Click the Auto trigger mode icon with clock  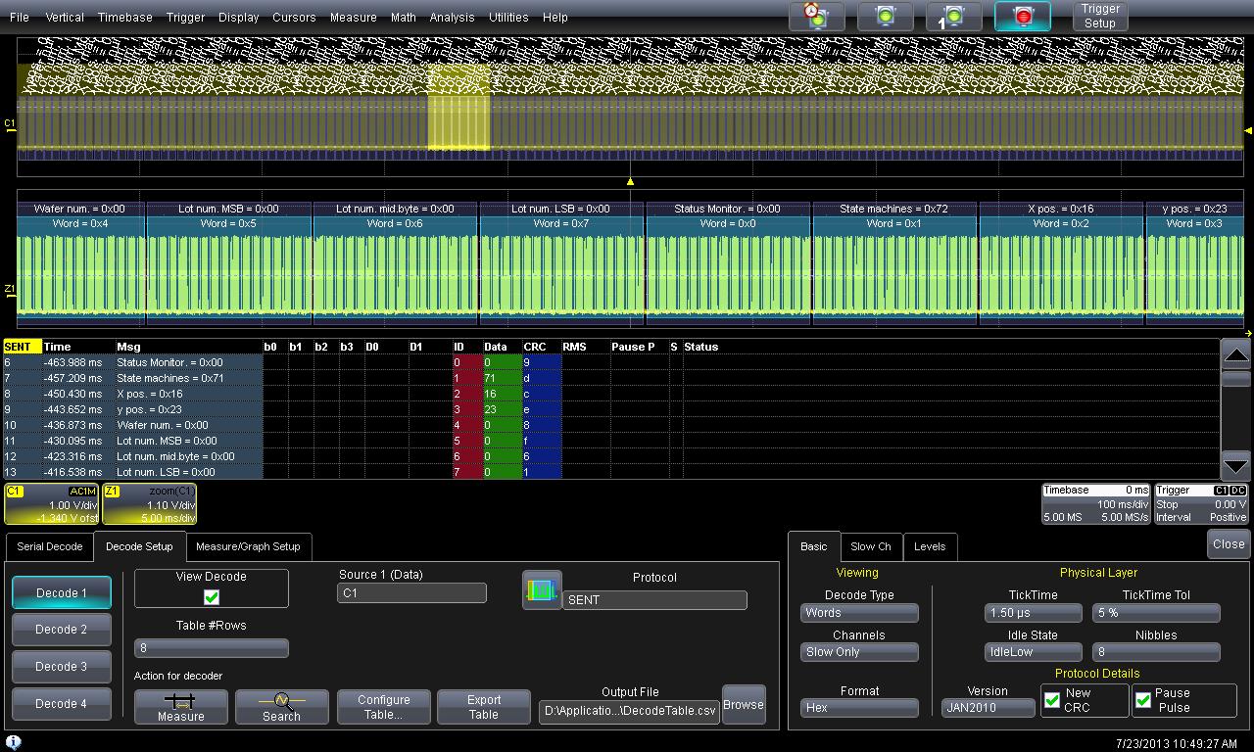pyautogui.click(x=817, y=17)
